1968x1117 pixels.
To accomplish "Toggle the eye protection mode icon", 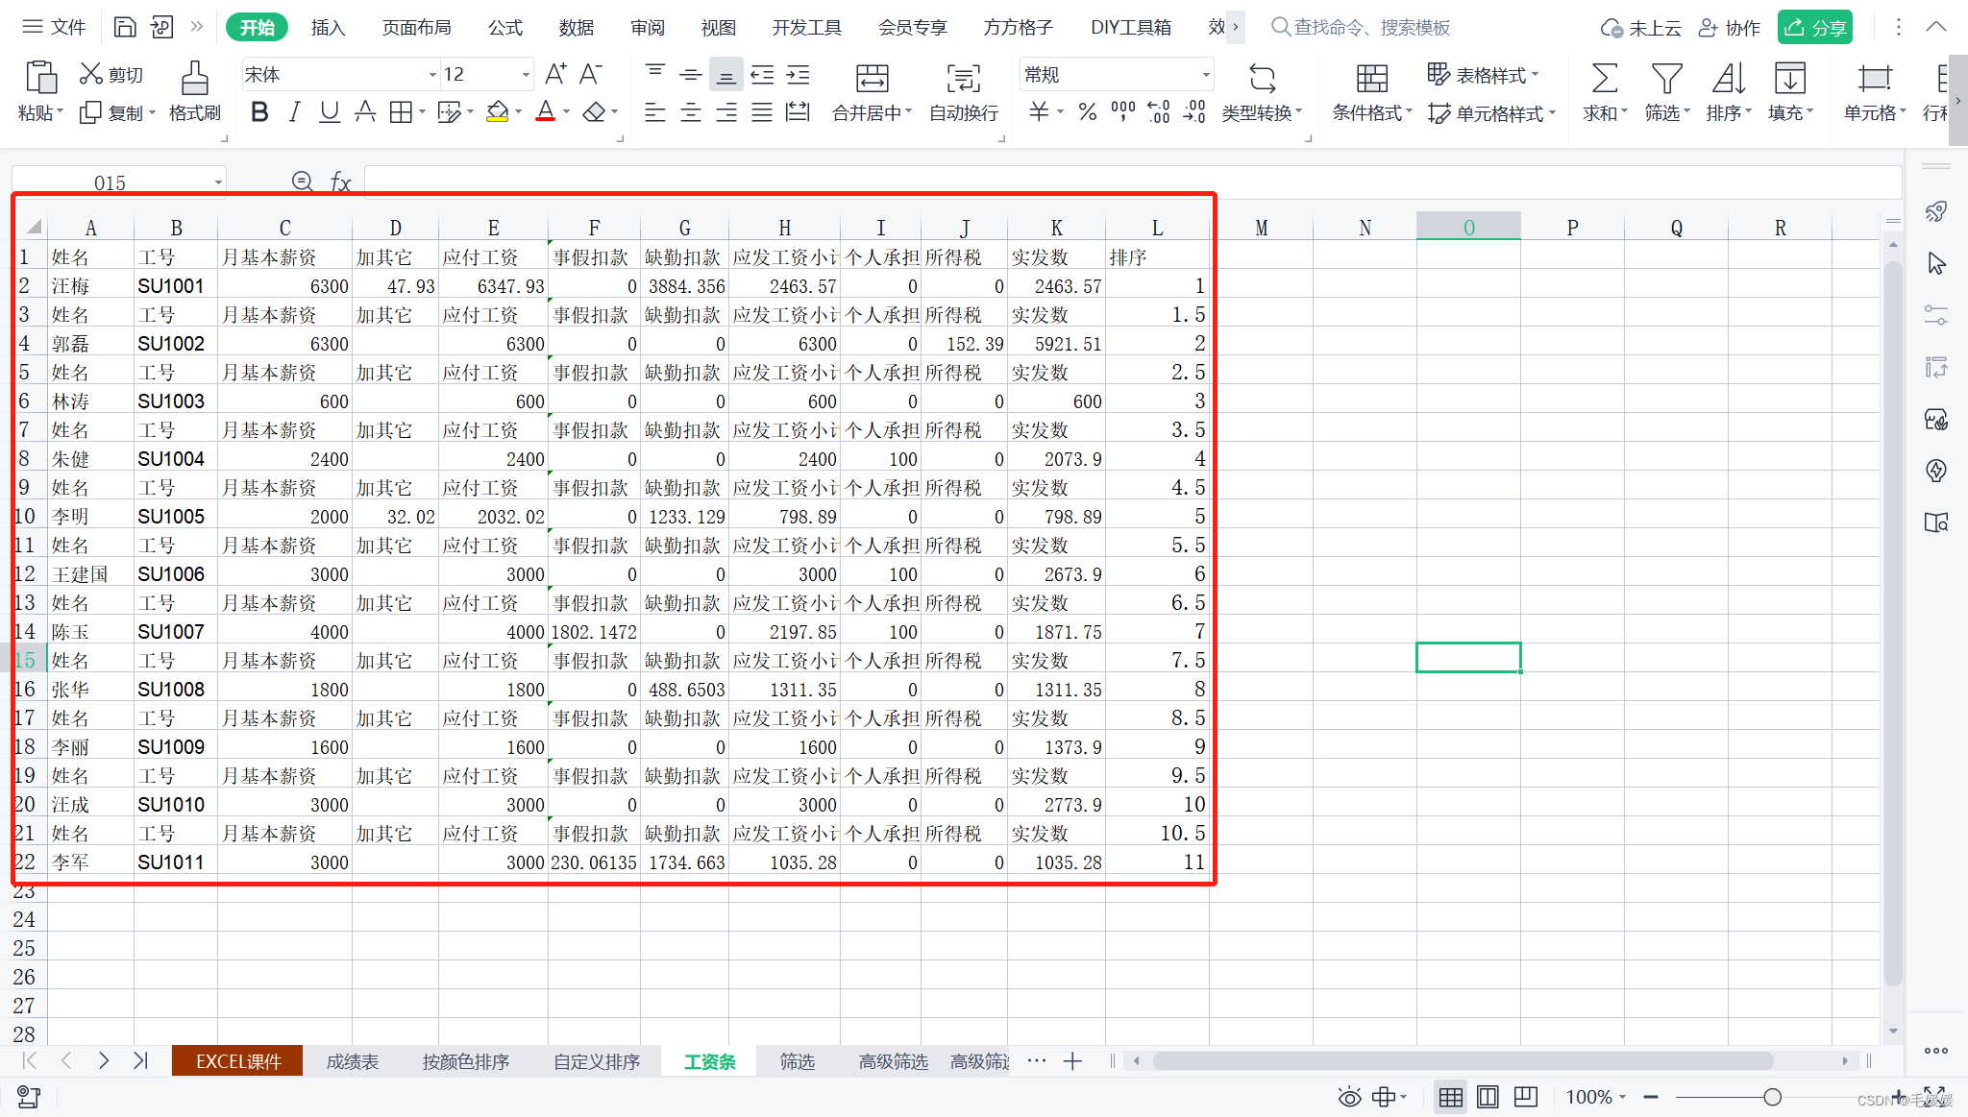I will (x=1349, y=1097).
